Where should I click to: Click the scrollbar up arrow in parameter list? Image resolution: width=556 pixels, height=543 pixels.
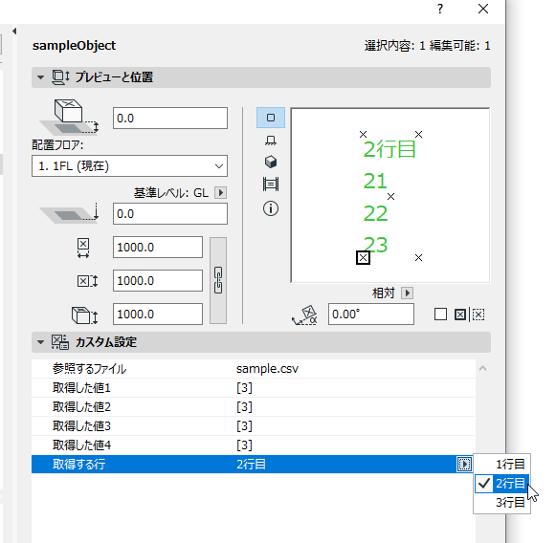(482, 369)
